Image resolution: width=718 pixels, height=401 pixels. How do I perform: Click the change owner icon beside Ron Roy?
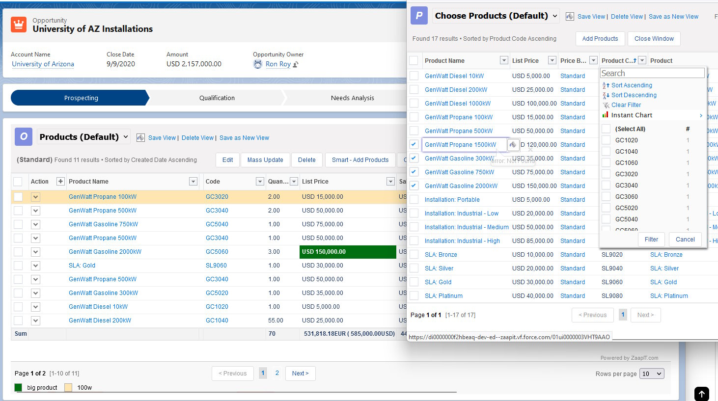pyautogui.click(x=296, y=64)
